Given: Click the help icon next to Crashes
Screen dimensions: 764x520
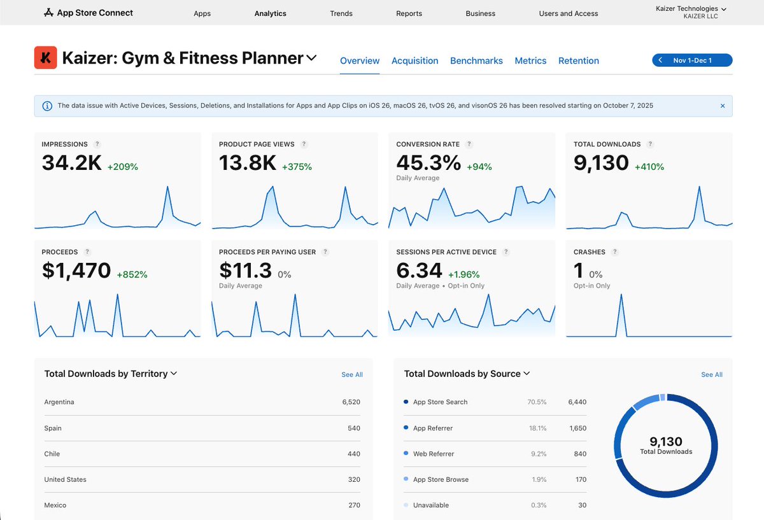Looking at the screenshot, I should pos(615,252).
